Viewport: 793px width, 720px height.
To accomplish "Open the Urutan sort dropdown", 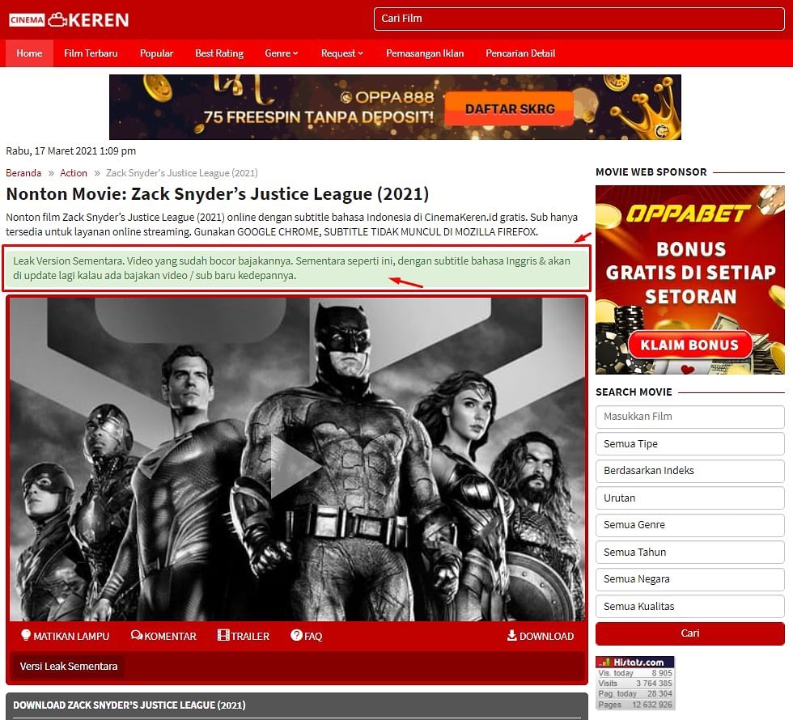I will click(x=689, y=498).
